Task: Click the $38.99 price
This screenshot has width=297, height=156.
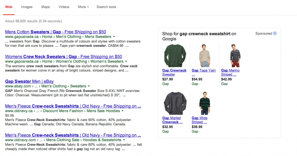Action: [x=197, y=127]
